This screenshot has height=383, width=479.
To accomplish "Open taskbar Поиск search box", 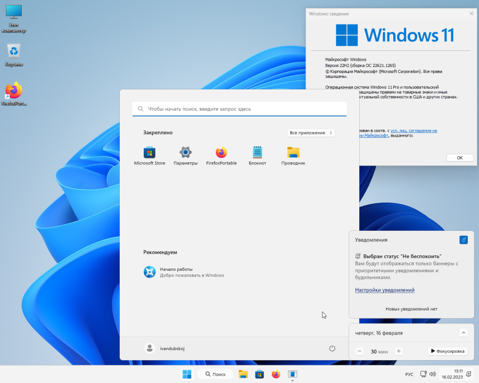I will pos(215,374).
